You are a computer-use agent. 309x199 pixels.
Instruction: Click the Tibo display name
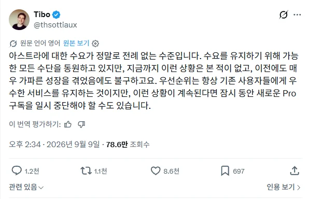[x=42, y=15]
